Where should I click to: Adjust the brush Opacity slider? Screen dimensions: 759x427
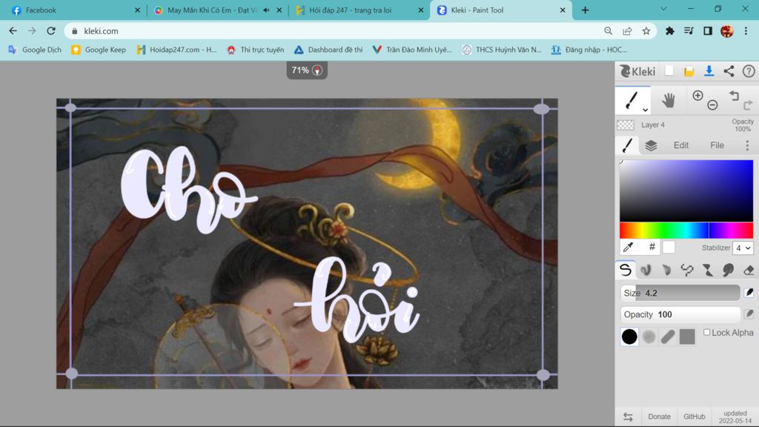[680, 314]
